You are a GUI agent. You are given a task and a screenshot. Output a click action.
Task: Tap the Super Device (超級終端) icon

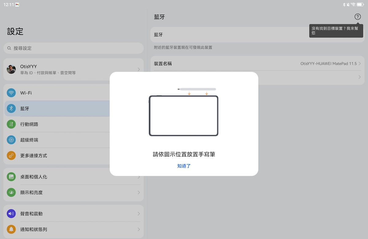click(11, 140)
